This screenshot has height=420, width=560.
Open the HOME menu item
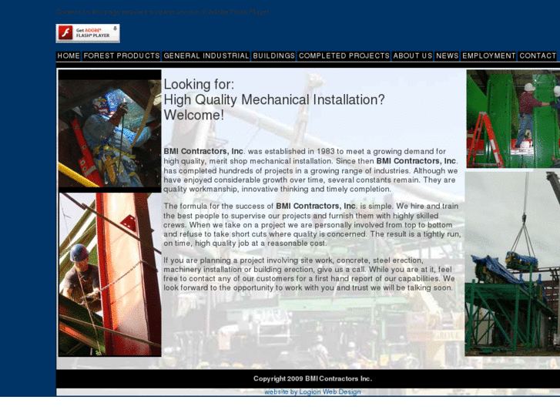(69, 56)
